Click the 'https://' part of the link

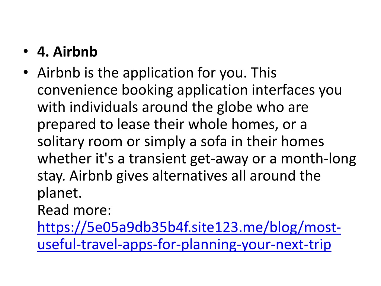[x=62, y=227]
